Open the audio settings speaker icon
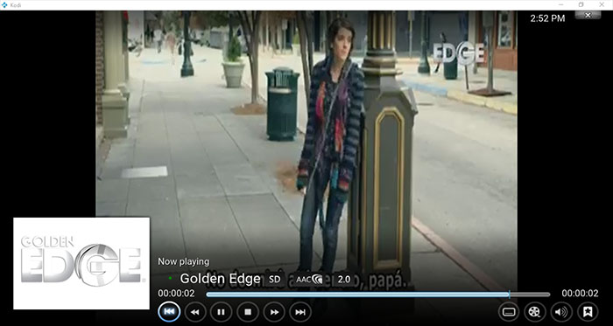Viewport: 613px width, 326px height. pos(561,312)
